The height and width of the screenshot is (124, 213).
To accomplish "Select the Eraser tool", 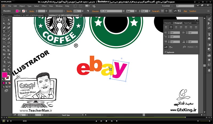I will (9, 39).
